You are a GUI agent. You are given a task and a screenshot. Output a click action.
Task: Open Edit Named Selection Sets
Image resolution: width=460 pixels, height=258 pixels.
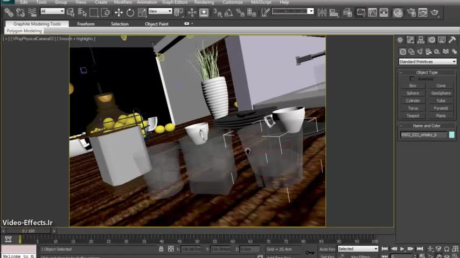coord(265,12)
